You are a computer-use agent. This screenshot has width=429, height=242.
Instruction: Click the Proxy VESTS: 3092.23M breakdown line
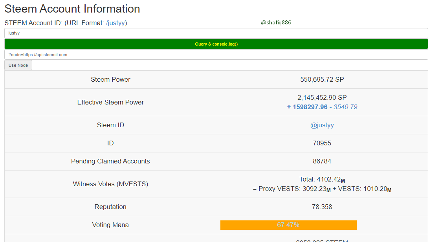pyautogui.click(x=322, y=189)
